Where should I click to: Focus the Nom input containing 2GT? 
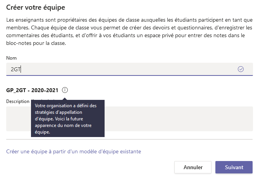(x=129, y=69)
